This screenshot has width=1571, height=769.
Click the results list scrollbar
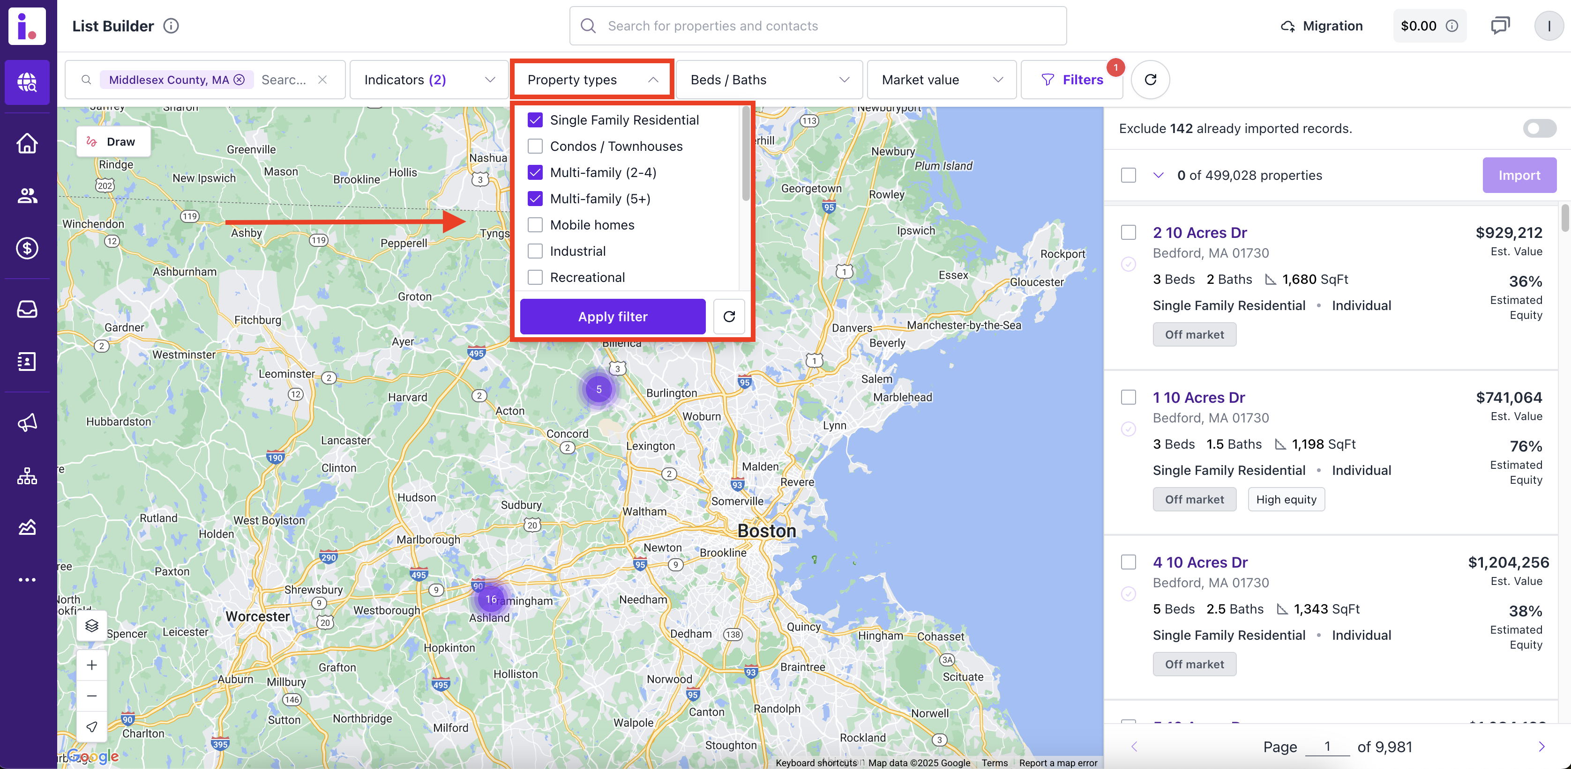pyautogui.click(x=1565, y=218)
